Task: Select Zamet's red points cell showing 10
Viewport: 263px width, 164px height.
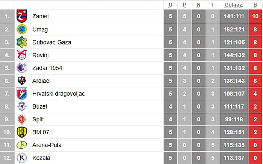Action: pos(255,16)
